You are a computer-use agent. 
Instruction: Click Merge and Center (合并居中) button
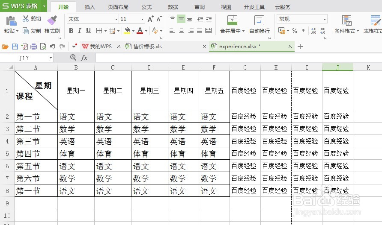pyautogui.click(x=232, y=24)
